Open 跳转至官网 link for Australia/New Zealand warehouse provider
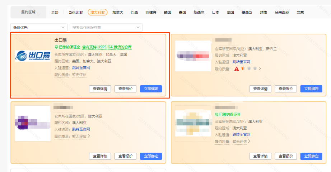The image size is (331, 172). (241, 62)
